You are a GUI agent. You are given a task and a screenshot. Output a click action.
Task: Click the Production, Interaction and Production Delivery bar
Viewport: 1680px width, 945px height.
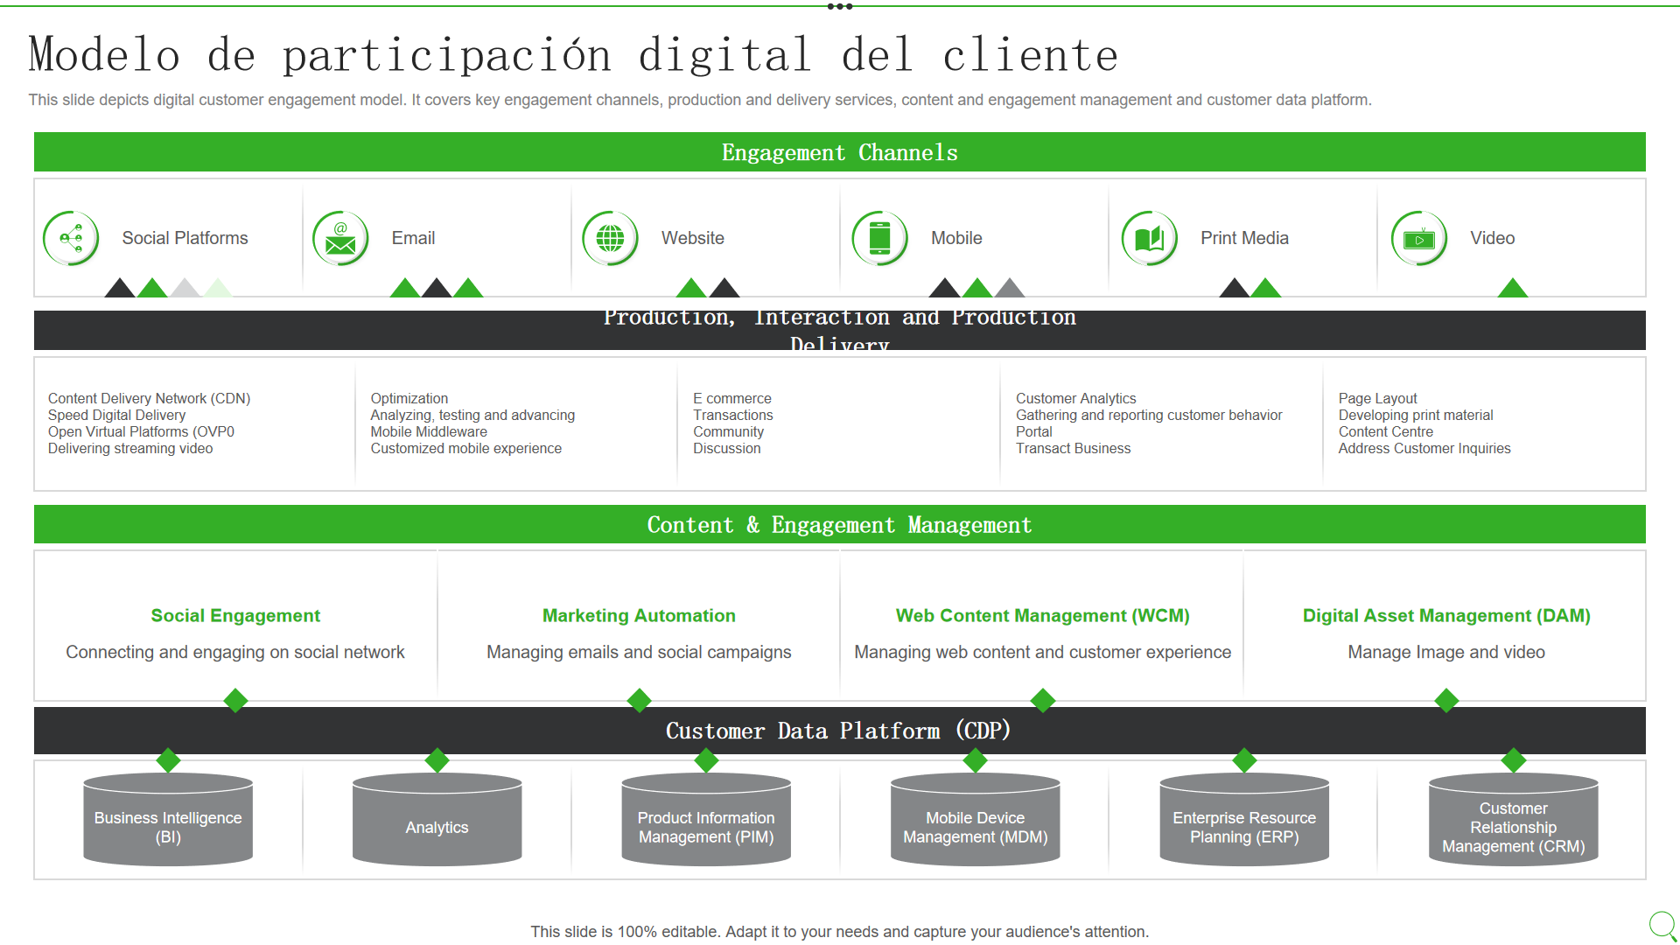point(840,330)
